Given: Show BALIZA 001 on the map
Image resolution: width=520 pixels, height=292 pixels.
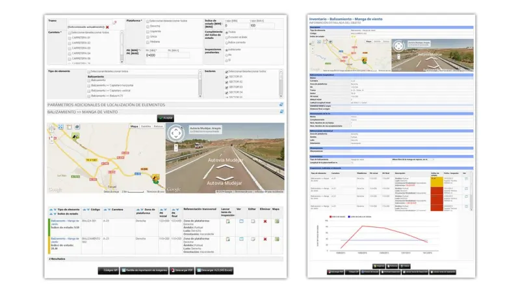Looking at the screenshot, I should pos(277,221).
